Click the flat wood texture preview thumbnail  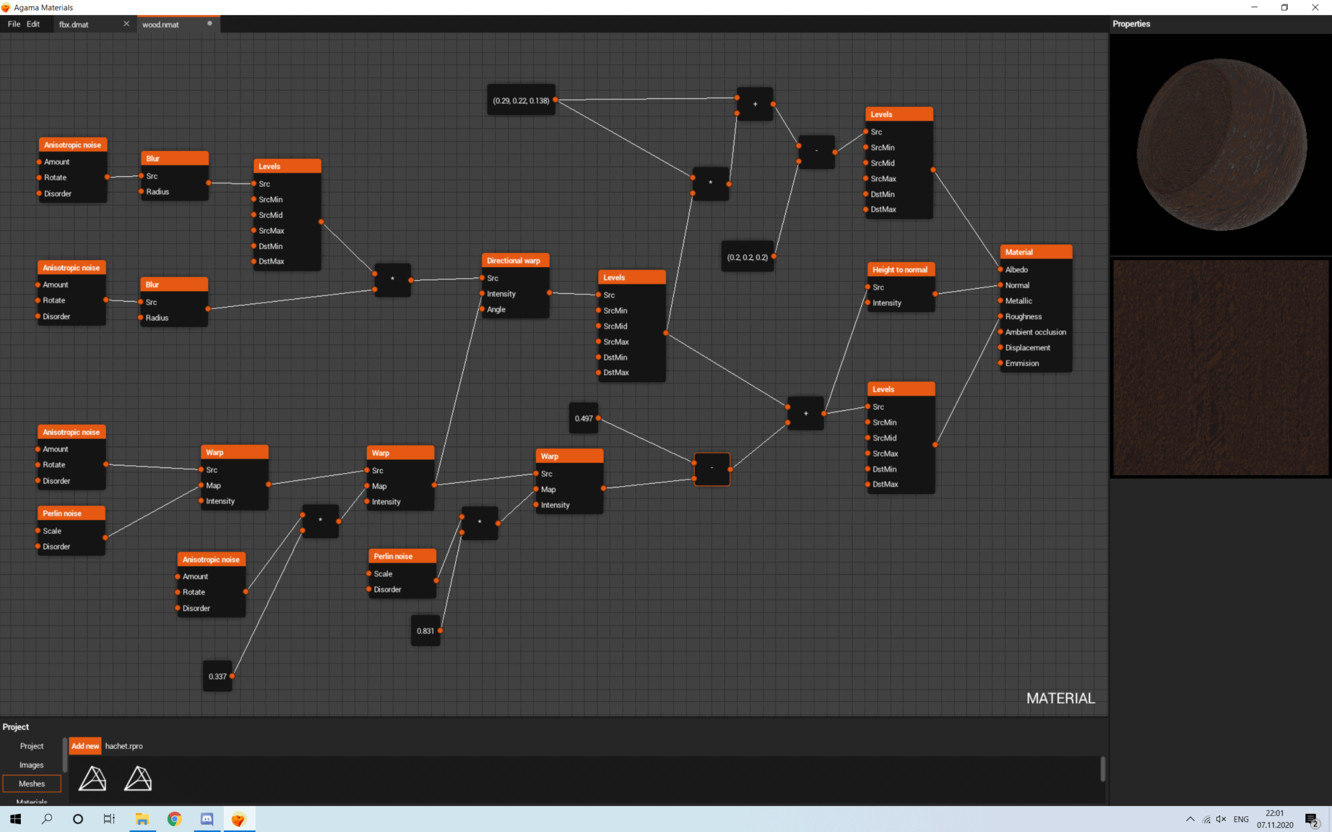pyautogui.click(x=1220, y=368)
